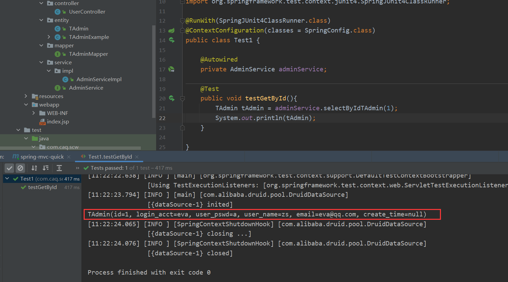
Task: Click the TAdmin class icon
Action: click(58, 29)
